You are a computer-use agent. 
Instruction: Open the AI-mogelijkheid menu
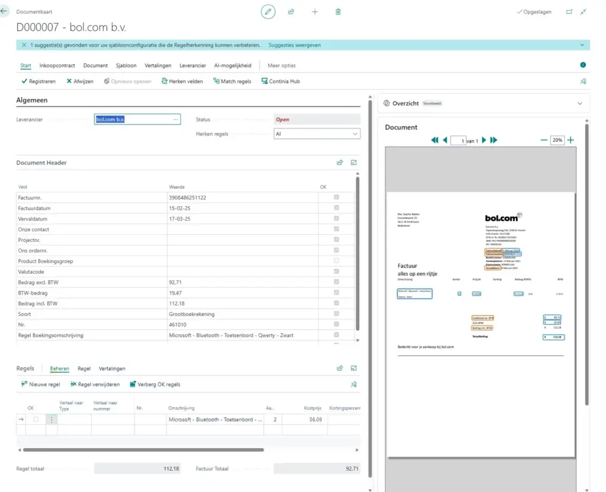coord(233,65)
